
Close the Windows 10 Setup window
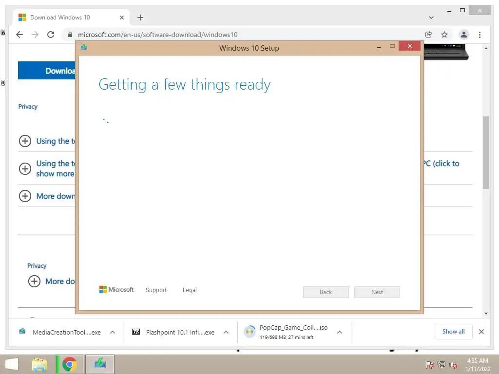click(409, 46)
